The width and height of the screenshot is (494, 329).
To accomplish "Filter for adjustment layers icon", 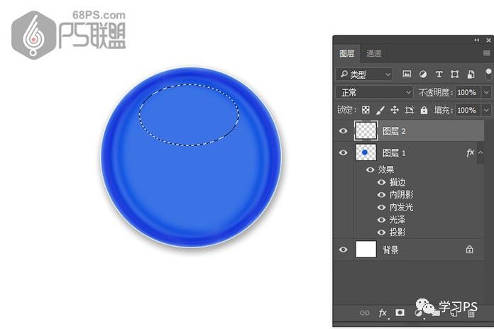I will coord(423,74).
